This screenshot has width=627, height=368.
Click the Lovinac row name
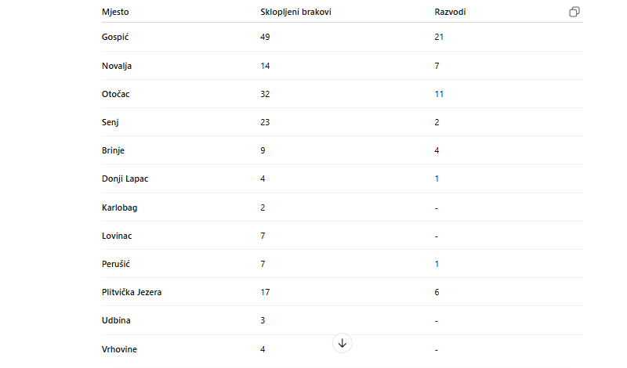pyautogui.click(x=116, y=236)
